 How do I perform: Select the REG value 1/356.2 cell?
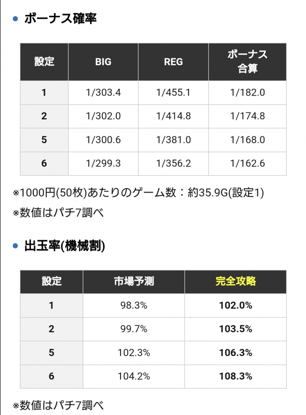pos(173,164)
